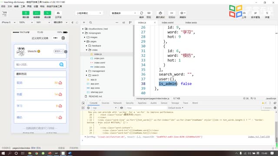Select the AppData devtools tab
Screen dimensions: 278x156
(142, 103)
